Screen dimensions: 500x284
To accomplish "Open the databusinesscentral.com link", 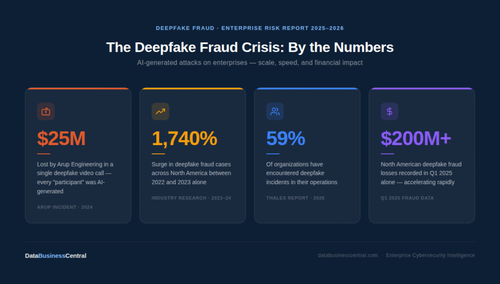I will coord(348,255).
